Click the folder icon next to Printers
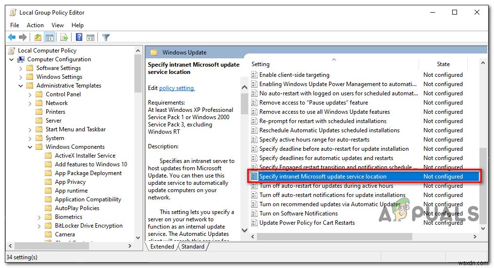Screen dimensions: 494x268 point(39,112)
